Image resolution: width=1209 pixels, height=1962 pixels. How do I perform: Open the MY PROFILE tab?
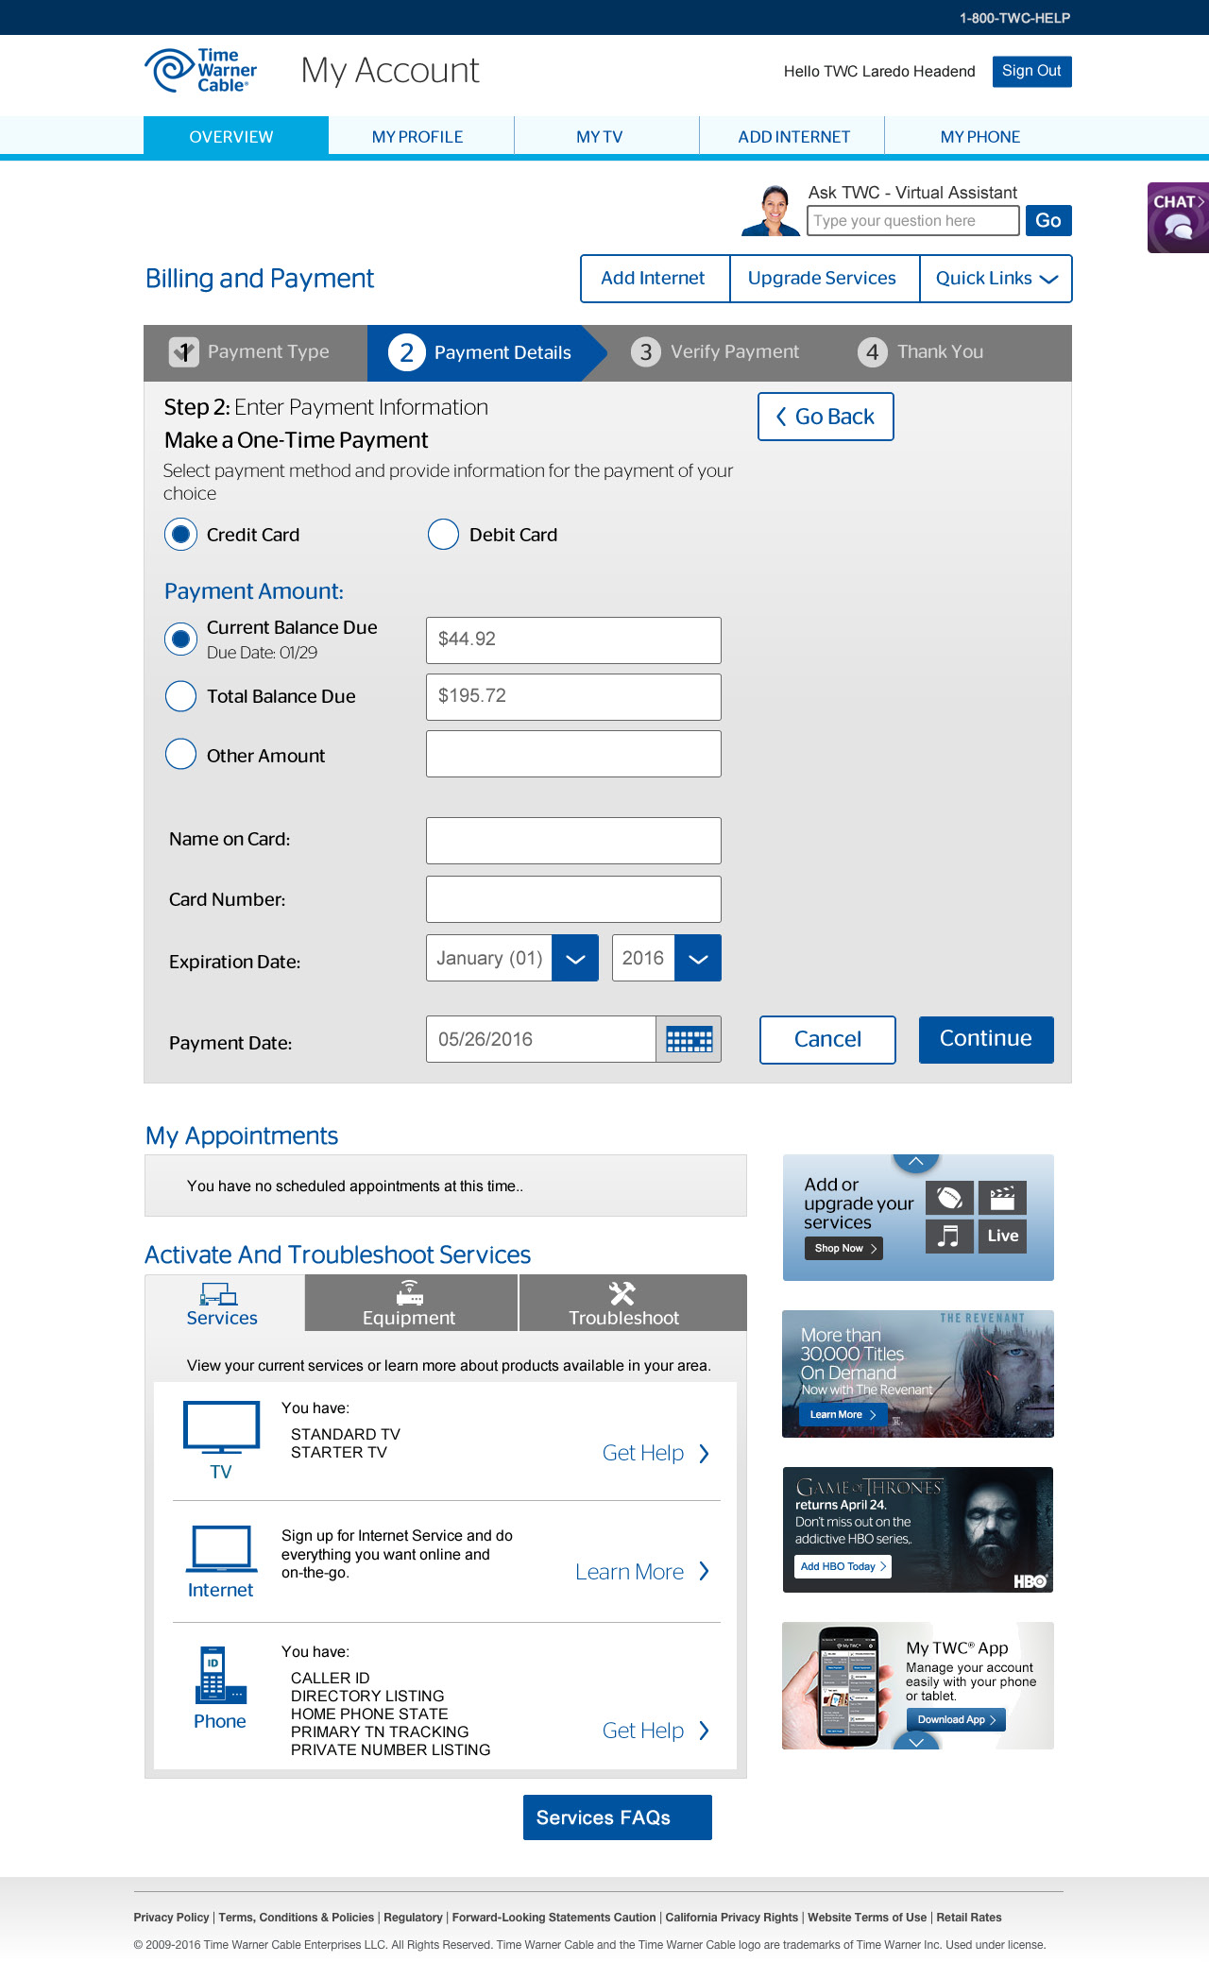(421, 136)
